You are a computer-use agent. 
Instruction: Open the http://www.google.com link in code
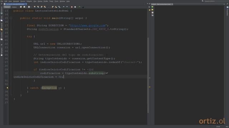[x=88, y=25]
